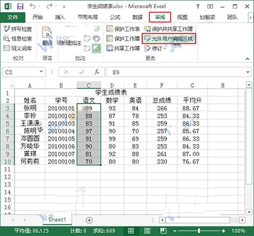Image resolution: width=254 pixels, height=236 pixels.
Task: Open the 文件 File menu
Action: pos(13,17)
